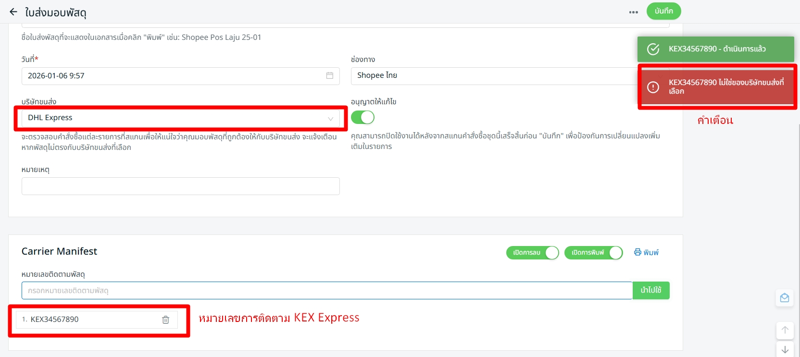Select the KEX34567890 tracking list item
The width and height of the screenshot is (800, 357).
(x=87, y=320)
